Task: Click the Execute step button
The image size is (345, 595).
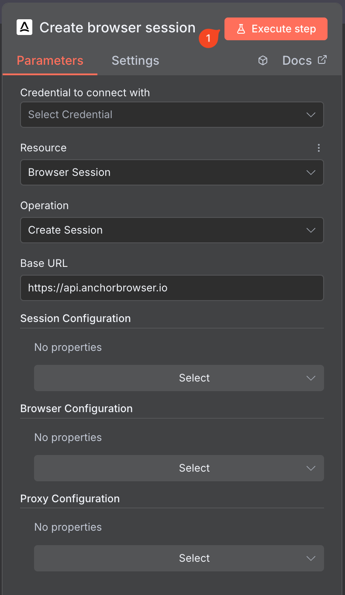Action: coord(276,29)
